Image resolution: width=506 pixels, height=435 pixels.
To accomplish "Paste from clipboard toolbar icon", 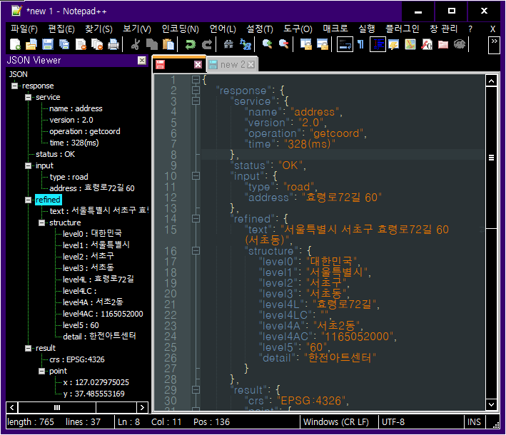I will click(x=168, y=44).
